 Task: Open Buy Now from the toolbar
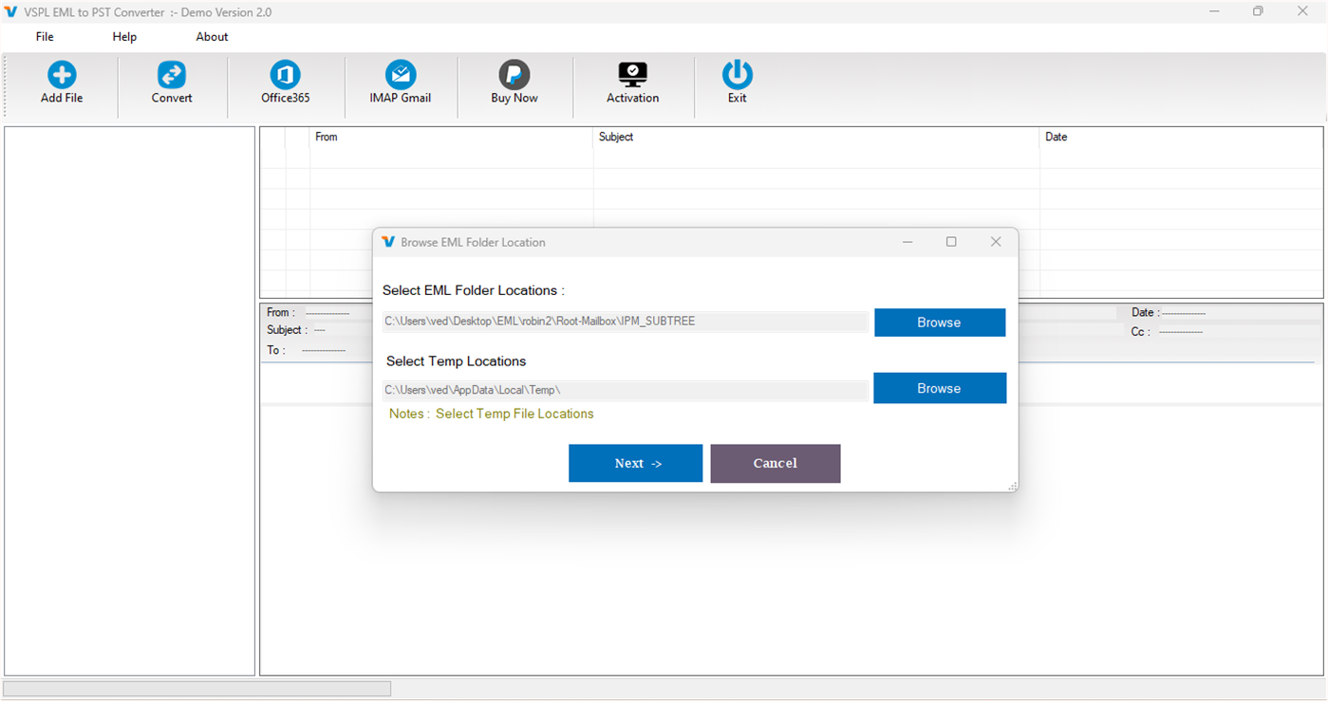[x=514, y=83]
